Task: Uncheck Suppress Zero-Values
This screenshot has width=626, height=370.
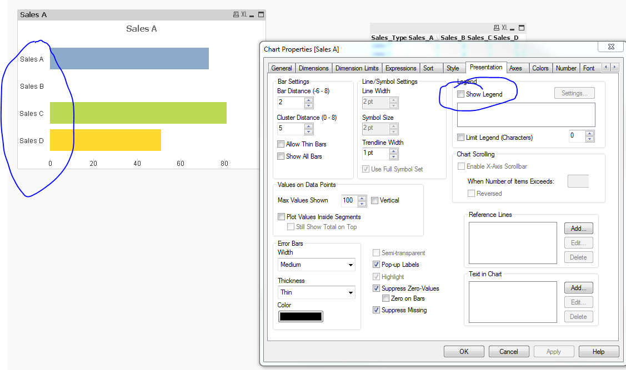Action: (x=377, y=288)
